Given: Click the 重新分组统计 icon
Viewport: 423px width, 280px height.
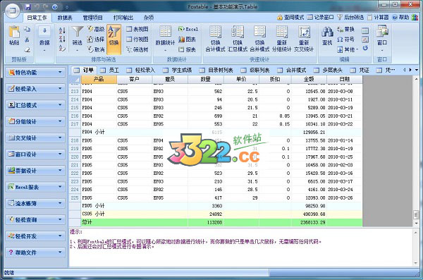Looking at the screenshot, I should 281,32.
